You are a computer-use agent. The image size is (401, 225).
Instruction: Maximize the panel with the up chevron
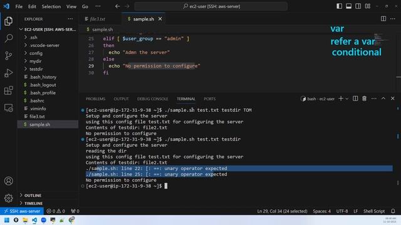click(x=383, y=99)
